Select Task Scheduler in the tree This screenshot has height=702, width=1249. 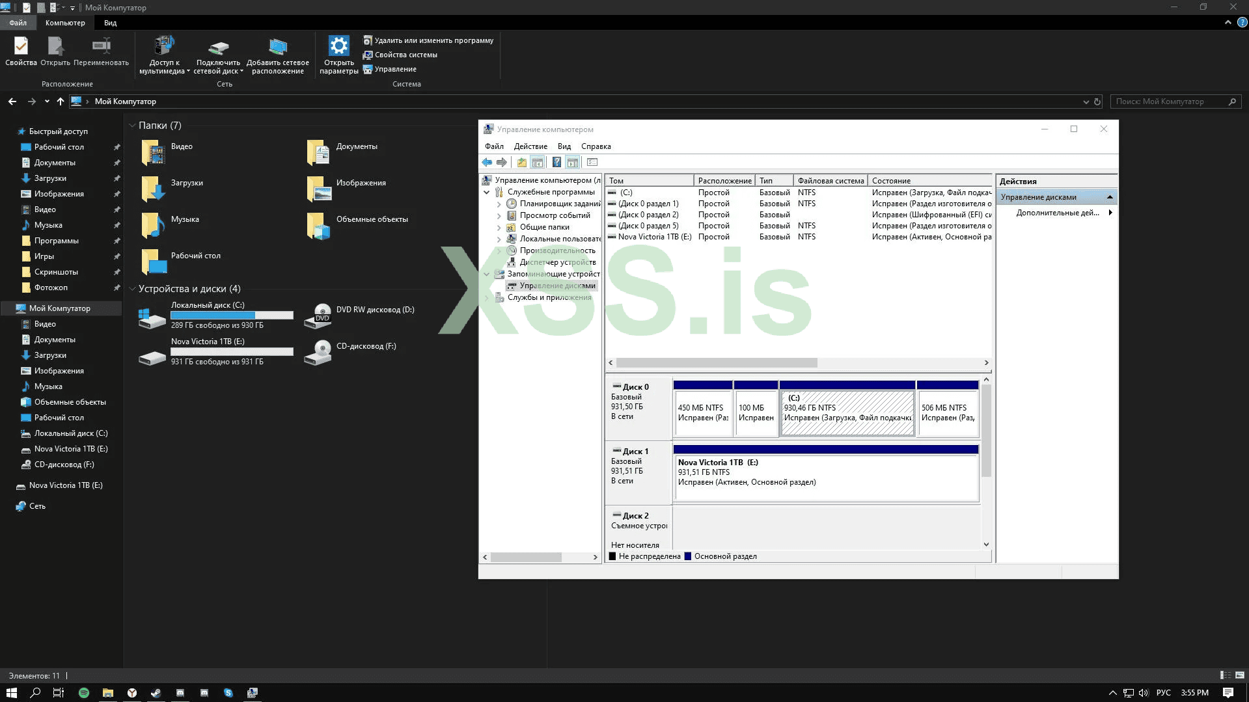click(x=559, y=204)
